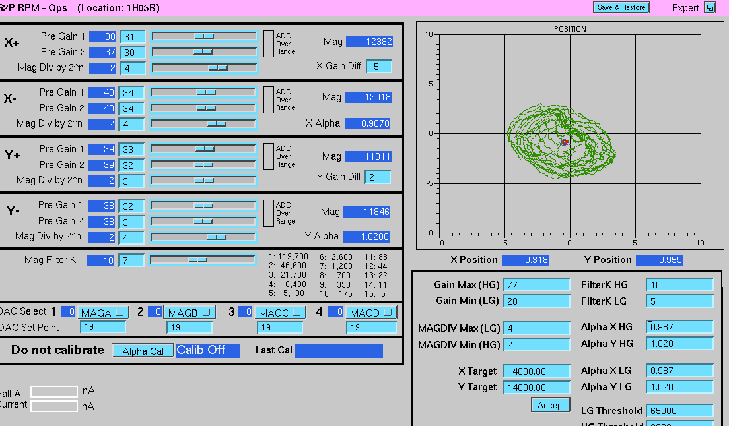The height and width of the screenshot is (426, 729).
Task: Adjust the Y- Mag Div slider
Action: tap(203, 237)
